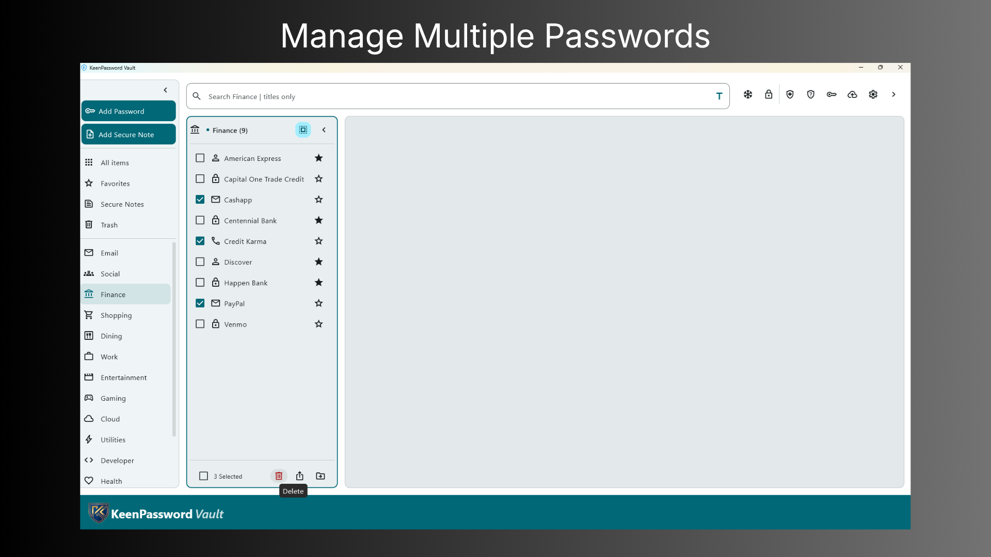
Task: Select the Cloud category
Action: 126,419
